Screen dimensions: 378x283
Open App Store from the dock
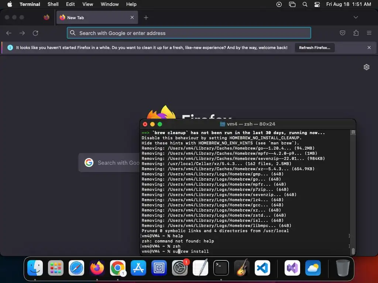point(138,268)
